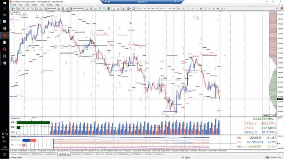
Task: Toggle the Data Window icon
Action: pos(28,8)
